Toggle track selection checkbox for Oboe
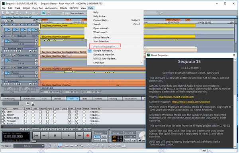 point(2,111)
